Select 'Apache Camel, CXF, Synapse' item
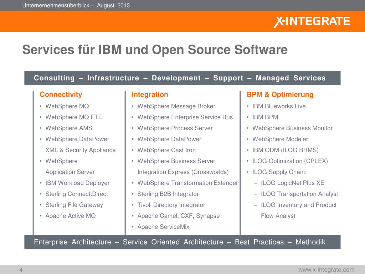The height and width of the screenshot is (274, 365). (178, 216)
